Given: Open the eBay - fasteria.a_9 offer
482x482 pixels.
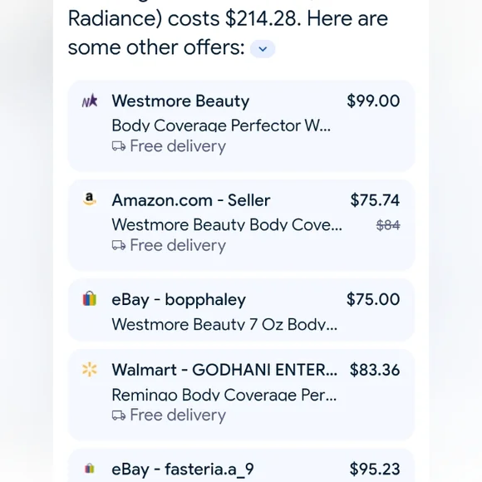Looking at the screenshot, I should coord(183,470).
